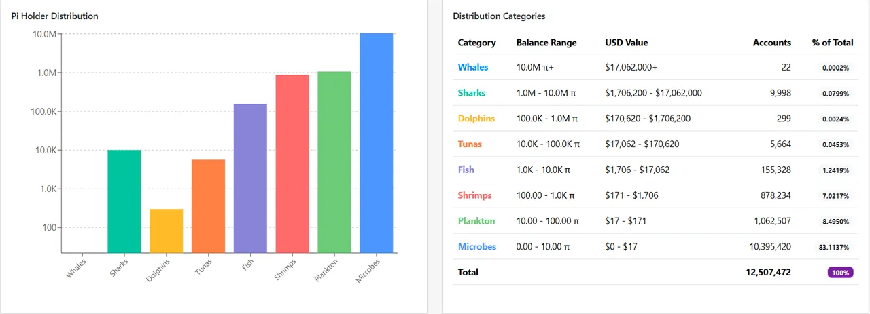This screenshot has height=314, width=870.
Task: Click the Accounts column header
Action: [771, 43]
